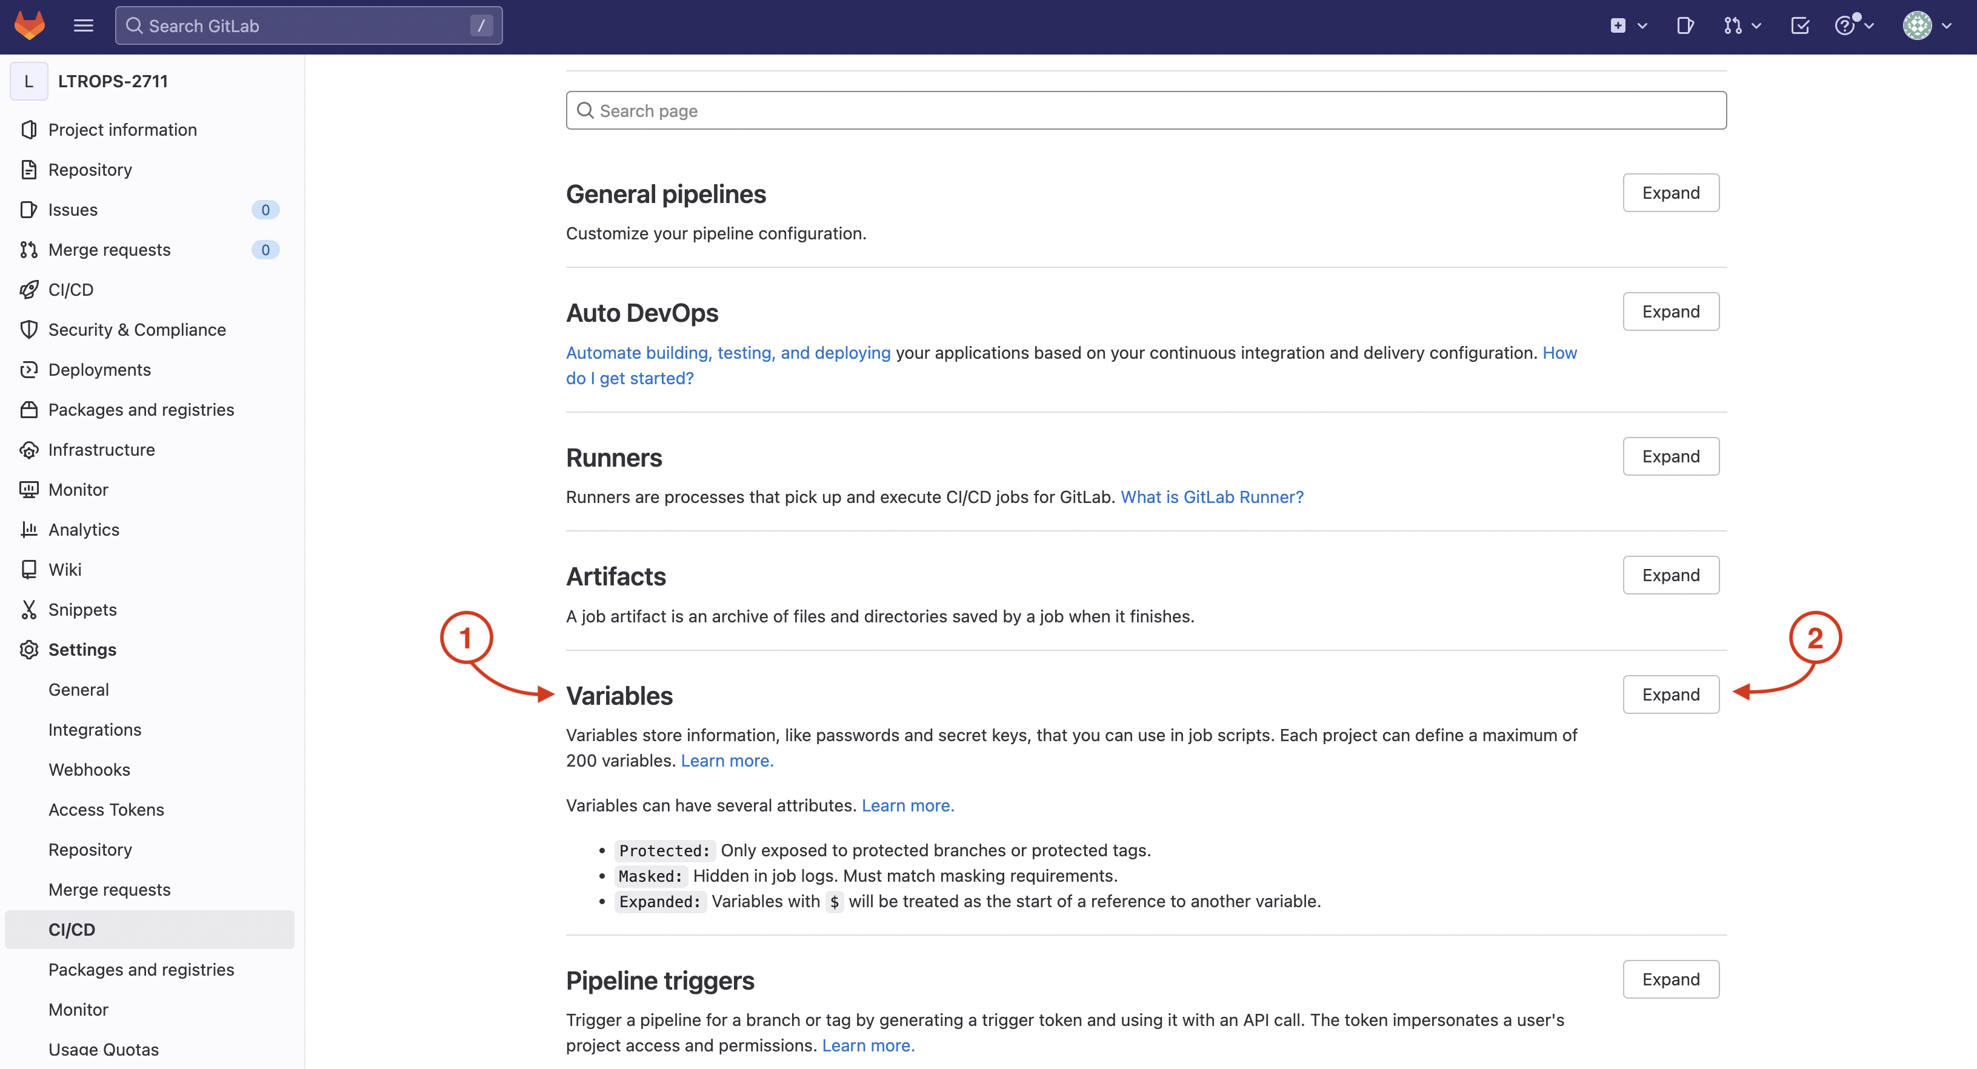
Task: Expand the Runners section
Action: pos(1670,456)
